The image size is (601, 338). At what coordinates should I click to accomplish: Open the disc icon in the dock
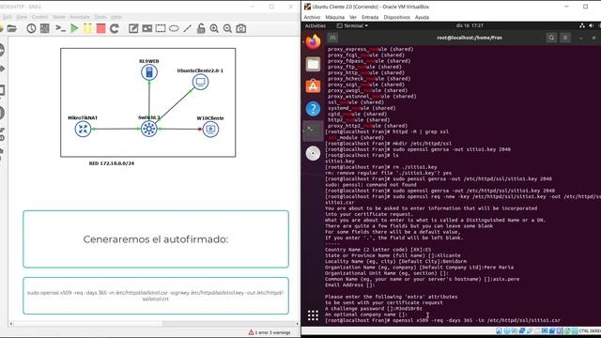313,153
